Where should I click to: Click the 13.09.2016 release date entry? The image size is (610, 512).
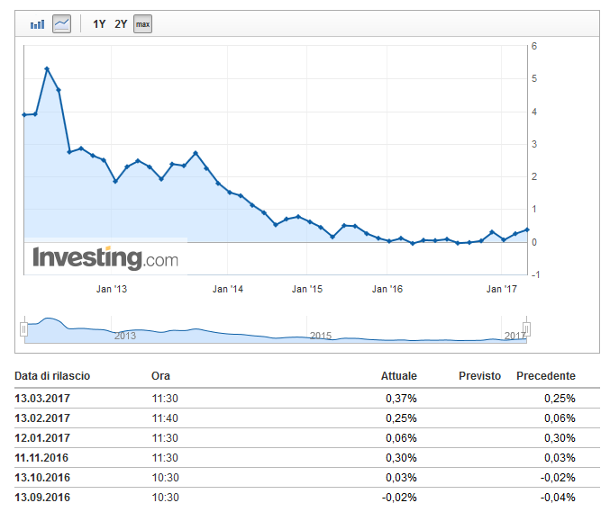click(x=42, y=498)
